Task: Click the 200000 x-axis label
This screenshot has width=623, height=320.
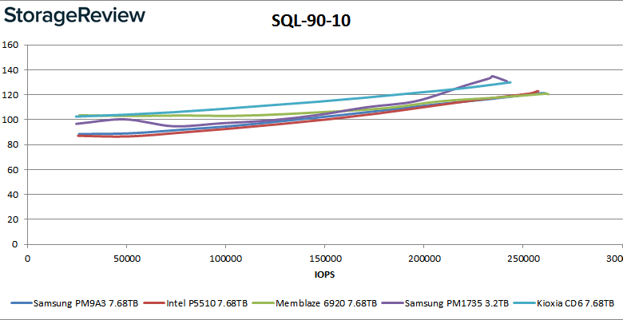Action: [423, 259]
